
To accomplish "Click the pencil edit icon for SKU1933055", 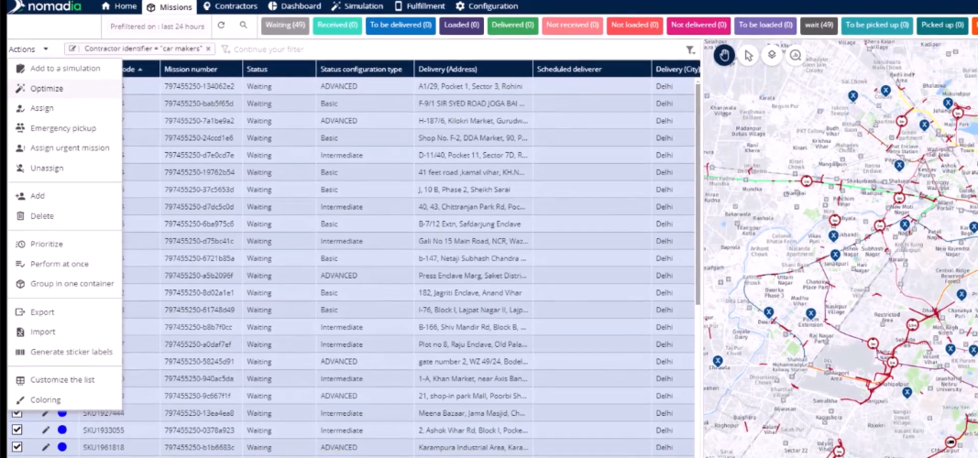I will pos(46,430).
